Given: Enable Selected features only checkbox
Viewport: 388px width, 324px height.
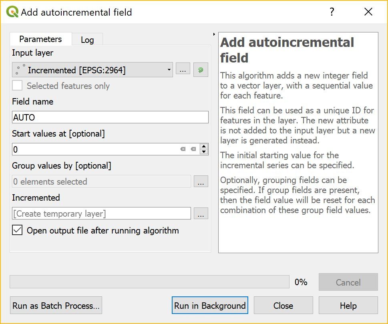Looking at the screenshot, I should [17, 86].
